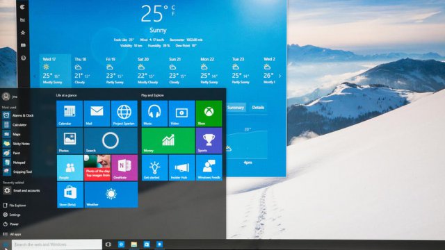Open Weather sidebar News icon
This screenshot has width=445, height=250.
tap(23, 45)
